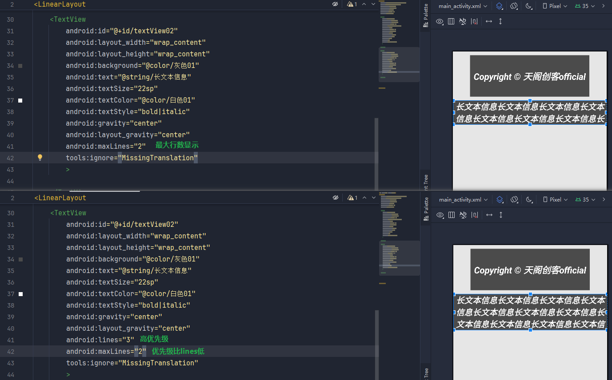Toggle reader mode eye icon in lower editor

click(335, 198)
